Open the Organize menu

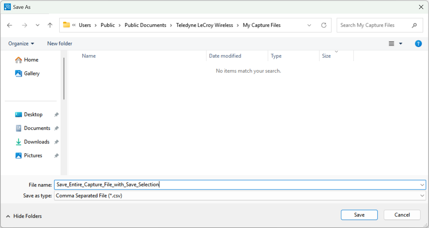(x=21, y=44)
